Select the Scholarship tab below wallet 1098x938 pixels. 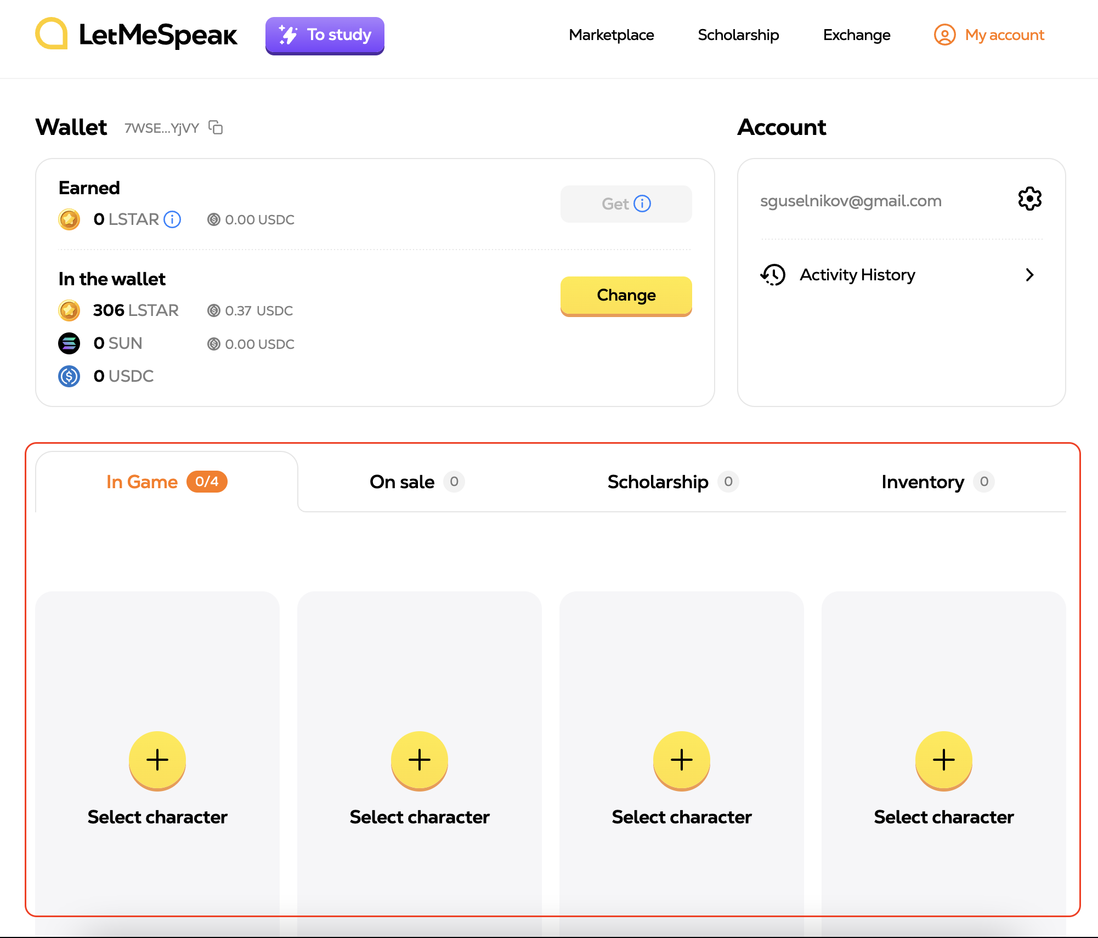click(673, 482)
